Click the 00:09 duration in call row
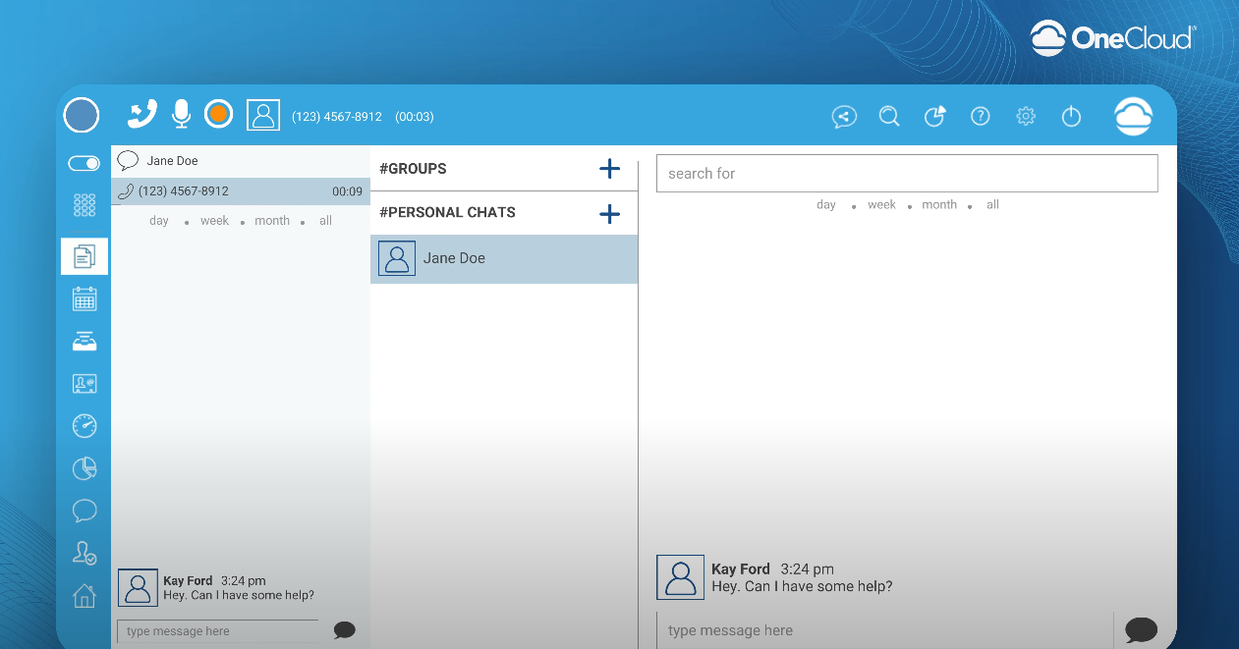Screen dimensions: 1239x649 pyautogui.click(x=347, y=192)
